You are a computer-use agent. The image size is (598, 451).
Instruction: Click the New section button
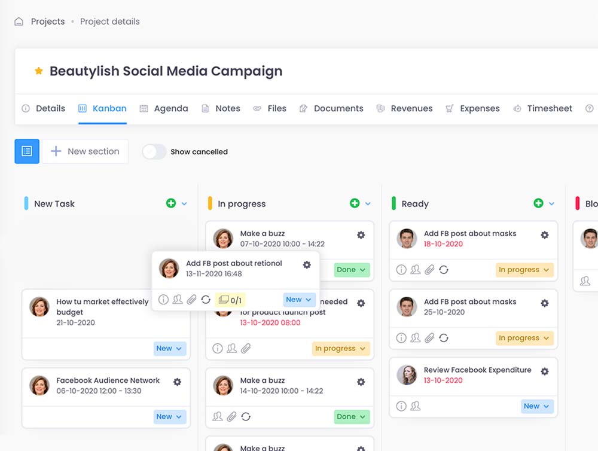tap(85, 151)
